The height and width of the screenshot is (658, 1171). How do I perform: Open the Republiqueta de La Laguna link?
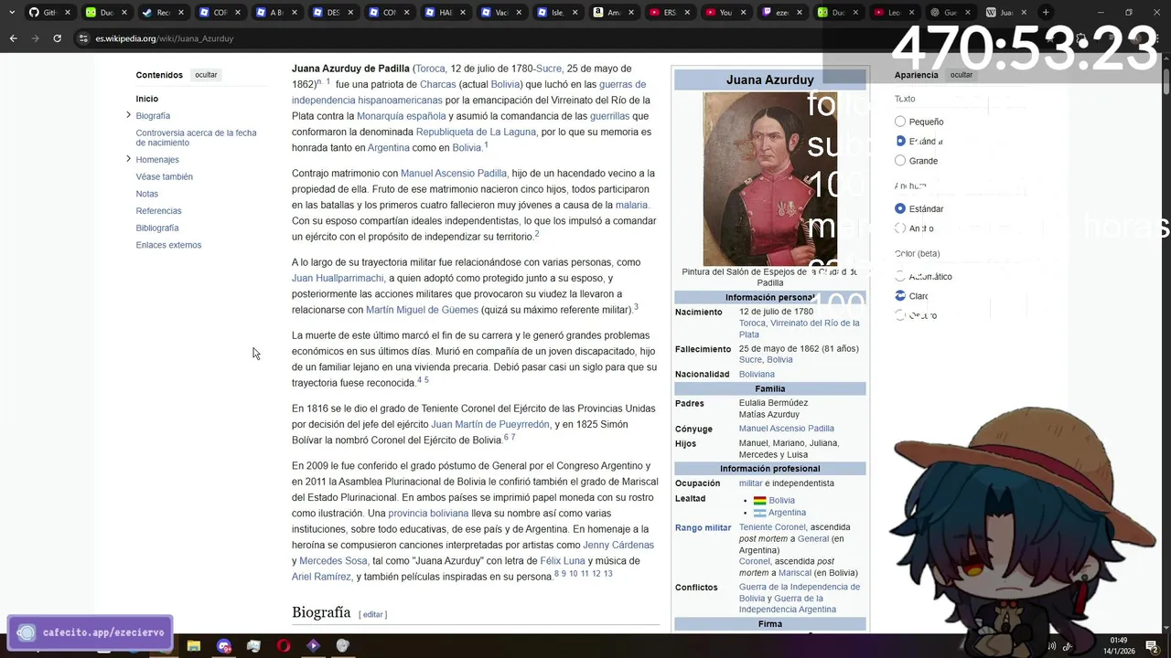pyautogui.click(x=476, y=132)
